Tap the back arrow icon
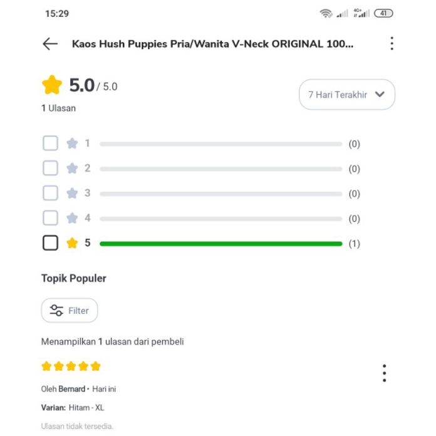436x436 pixels. pos(50,44)
